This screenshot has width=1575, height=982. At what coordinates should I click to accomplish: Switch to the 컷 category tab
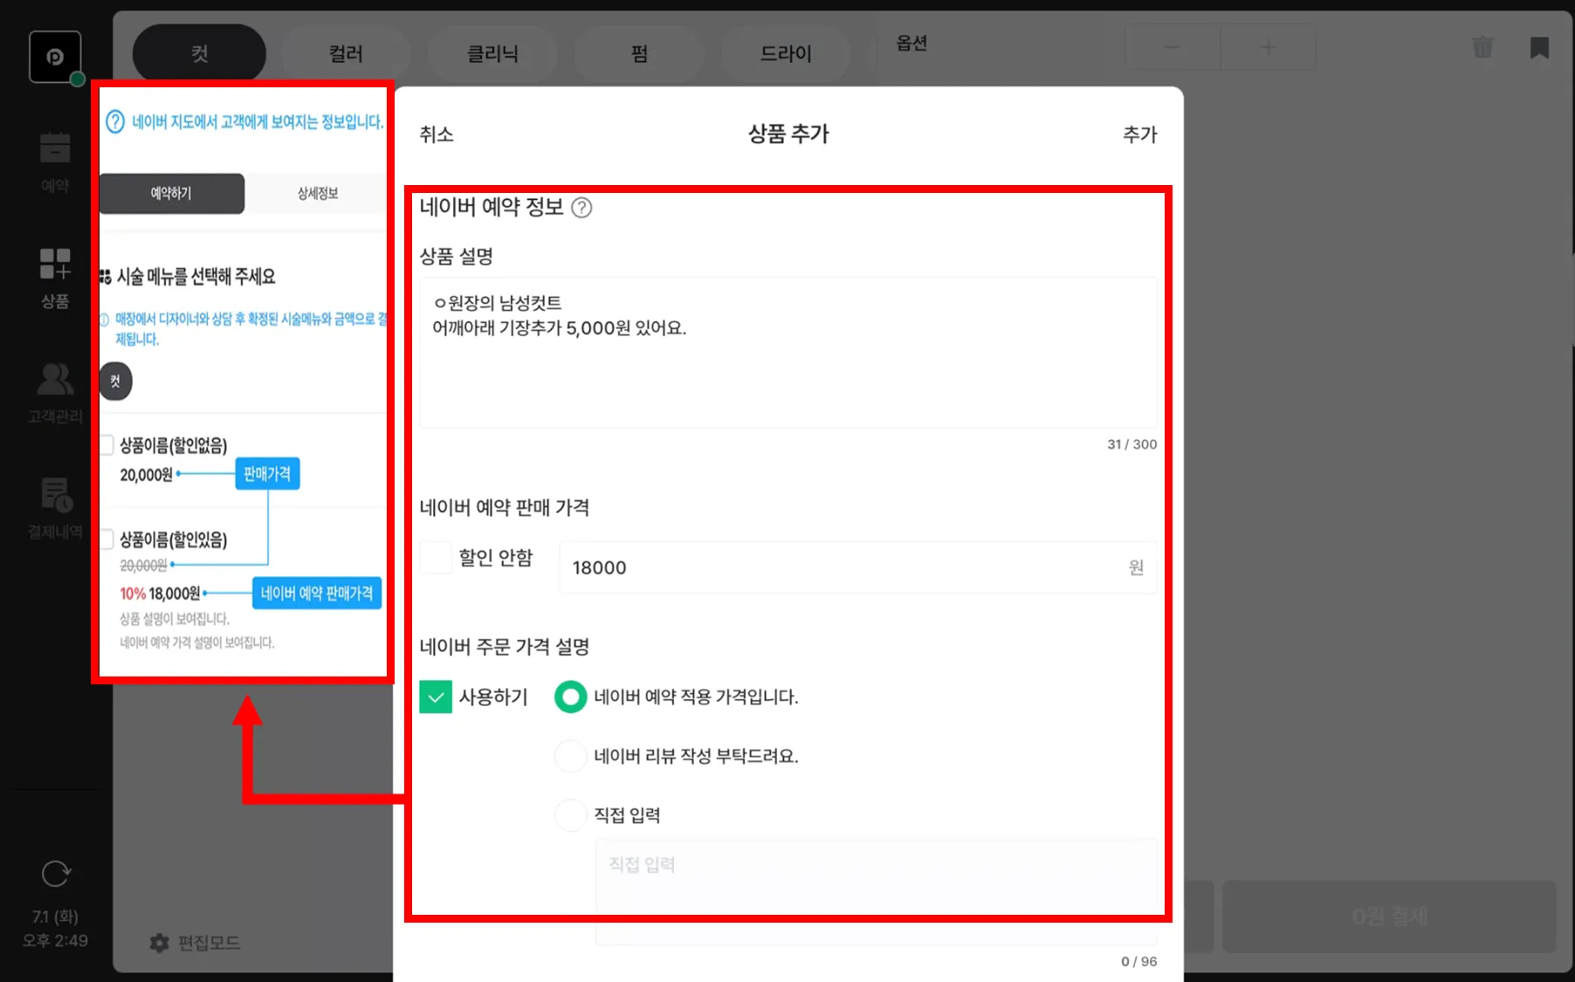point(199,54)
